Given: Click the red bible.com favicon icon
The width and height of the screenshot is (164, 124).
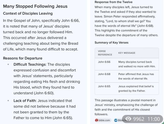Looking at the screenshot, I should pyautogui.click(x=96, y=120).
